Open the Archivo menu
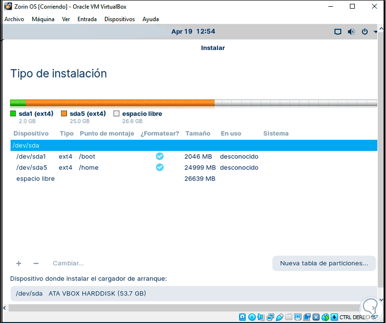Screen dimensions: 386x323 pyautogui.click(x=14, y=19)
